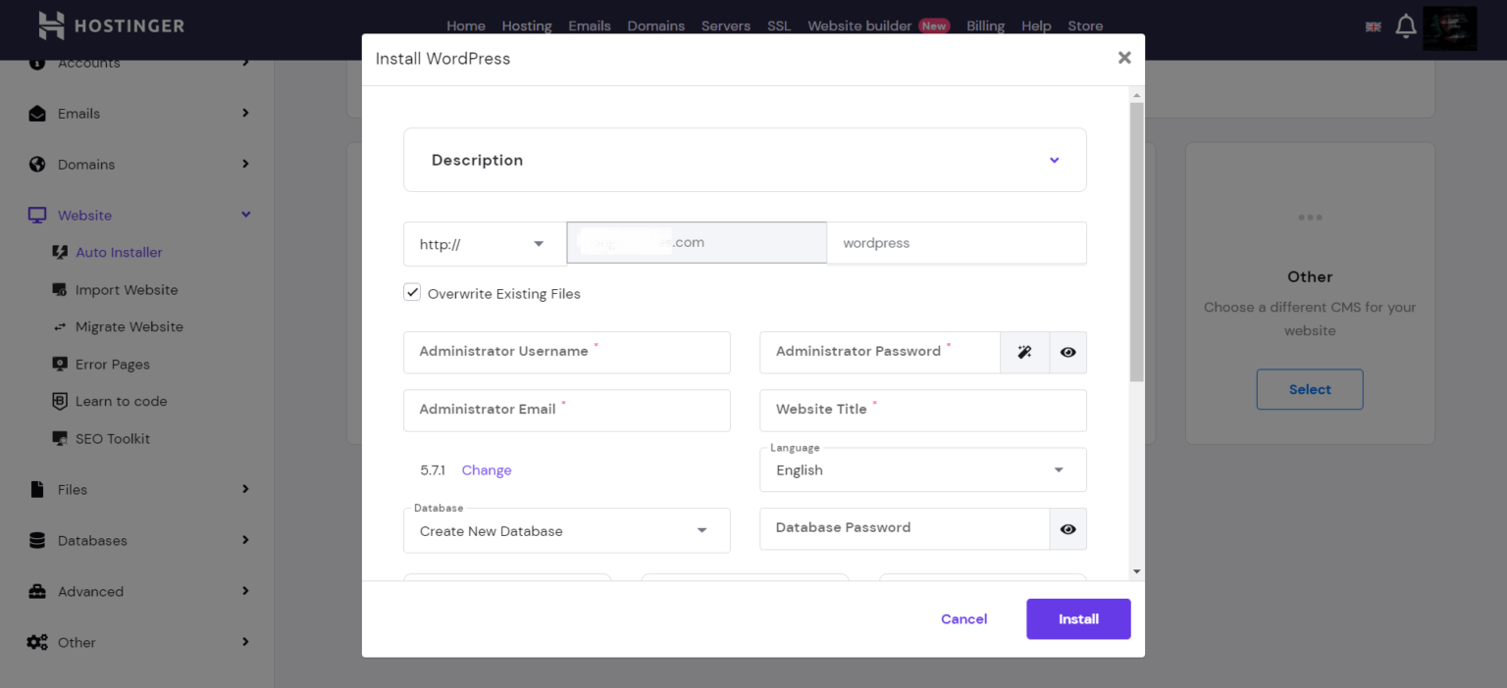Click the language flag icon in header
Viewport: 1507px width, 688px height.
[1373, 26]
